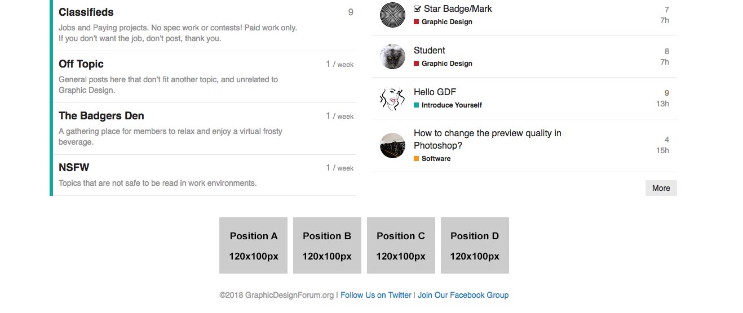This screenshot has height=313, width=743.
Task: Click the face sketch avatar for Hello GDF
Action: click(x=392, y=99)
